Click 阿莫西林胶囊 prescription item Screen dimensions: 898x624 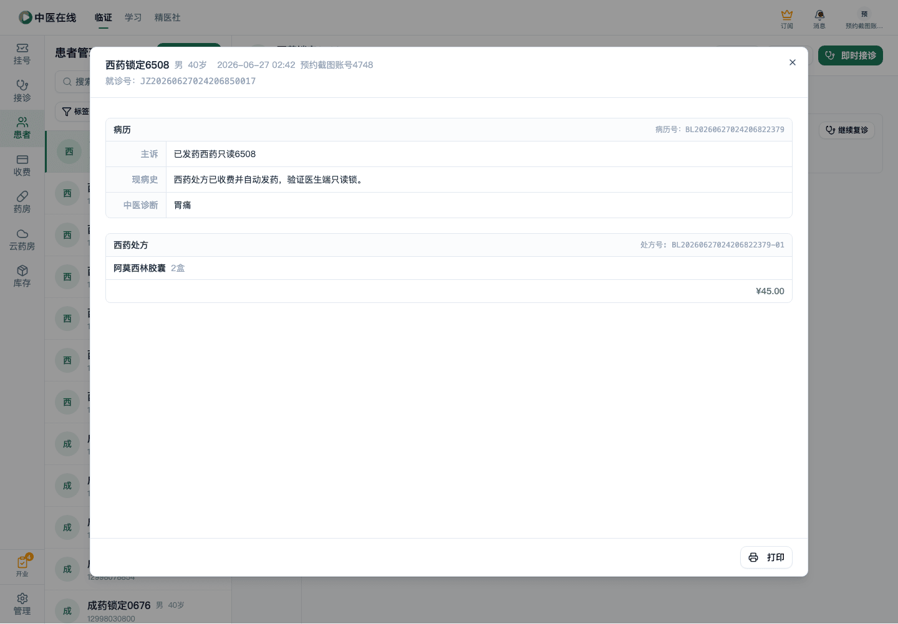(140, 268)
